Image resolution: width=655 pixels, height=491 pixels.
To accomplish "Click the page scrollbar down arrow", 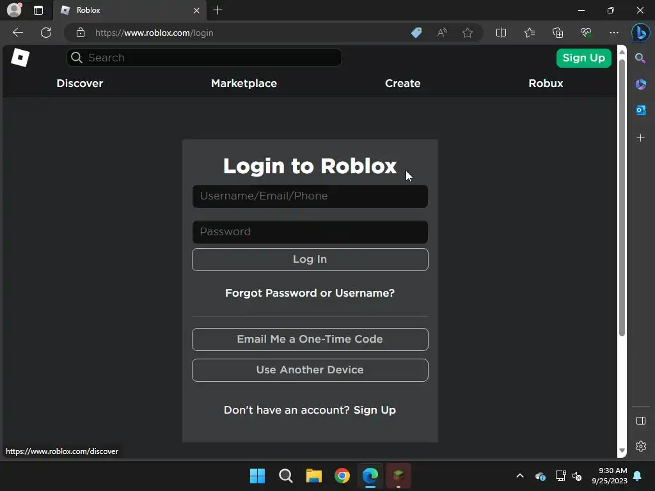I will tap(622, 450).
